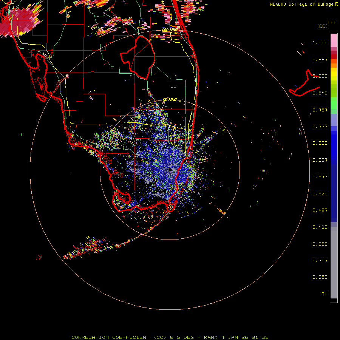Select the 0.680 legend value
The image size is (340, 340).
tap(320, 143)
